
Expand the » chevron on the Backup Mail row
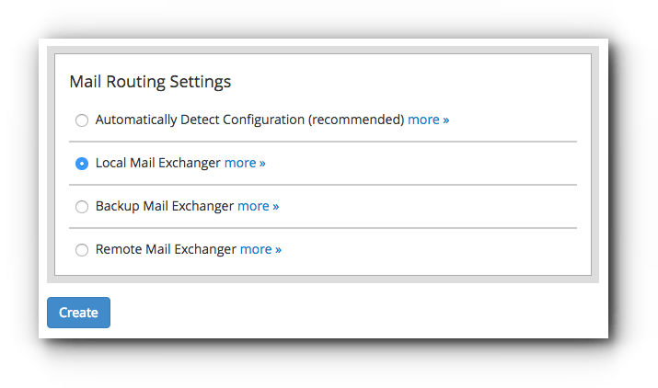click(x=276, y=207)
